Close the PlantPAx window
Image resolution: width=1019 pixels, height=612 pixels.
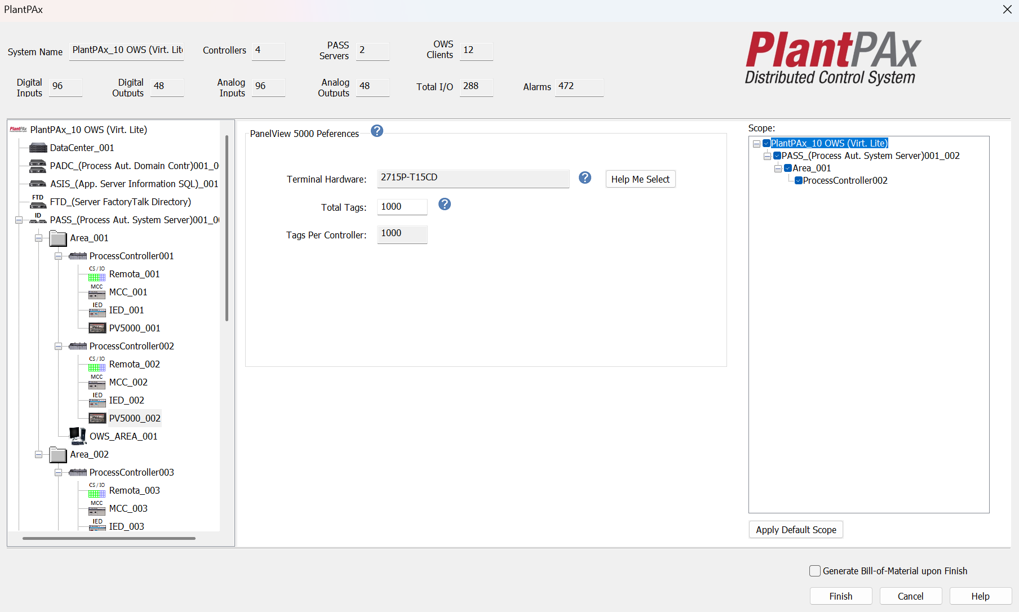(x=1007, y=10)
